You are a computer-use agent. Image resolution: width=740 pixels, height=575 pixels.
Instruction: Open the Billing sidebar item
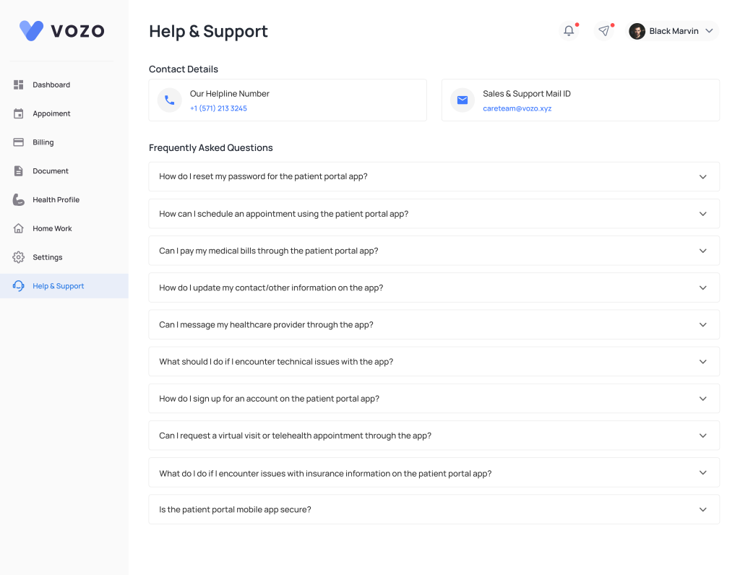coord(43,142)
